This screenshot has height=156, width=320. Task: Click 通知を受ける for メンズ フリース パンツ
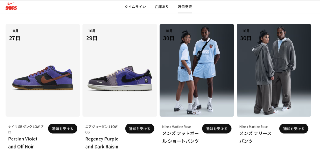(294, 129)
